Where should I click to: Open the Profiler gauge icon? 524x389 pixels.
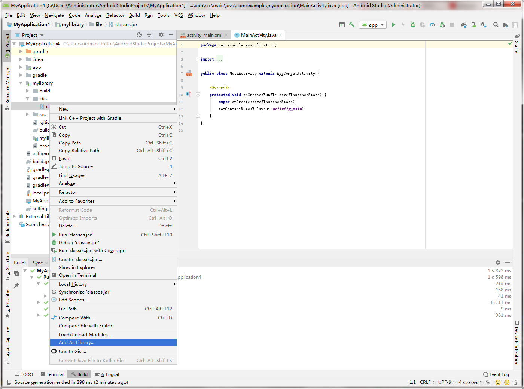pos(432,25)
